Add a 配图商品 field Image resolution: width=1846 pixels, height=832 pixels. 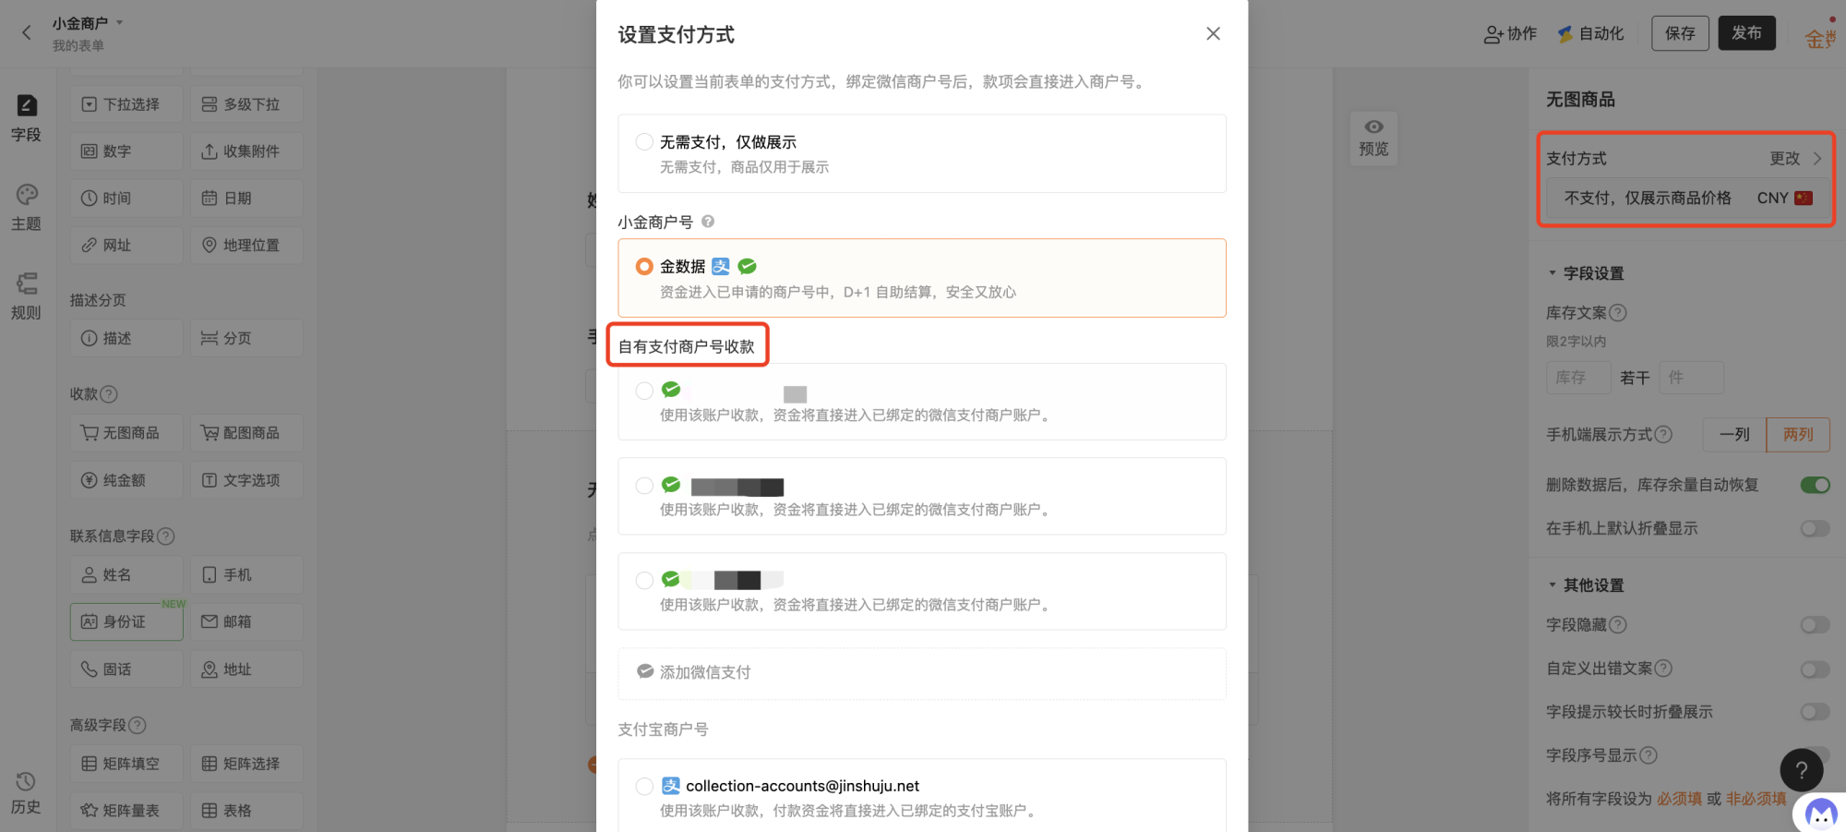click(x=246, y=433)
